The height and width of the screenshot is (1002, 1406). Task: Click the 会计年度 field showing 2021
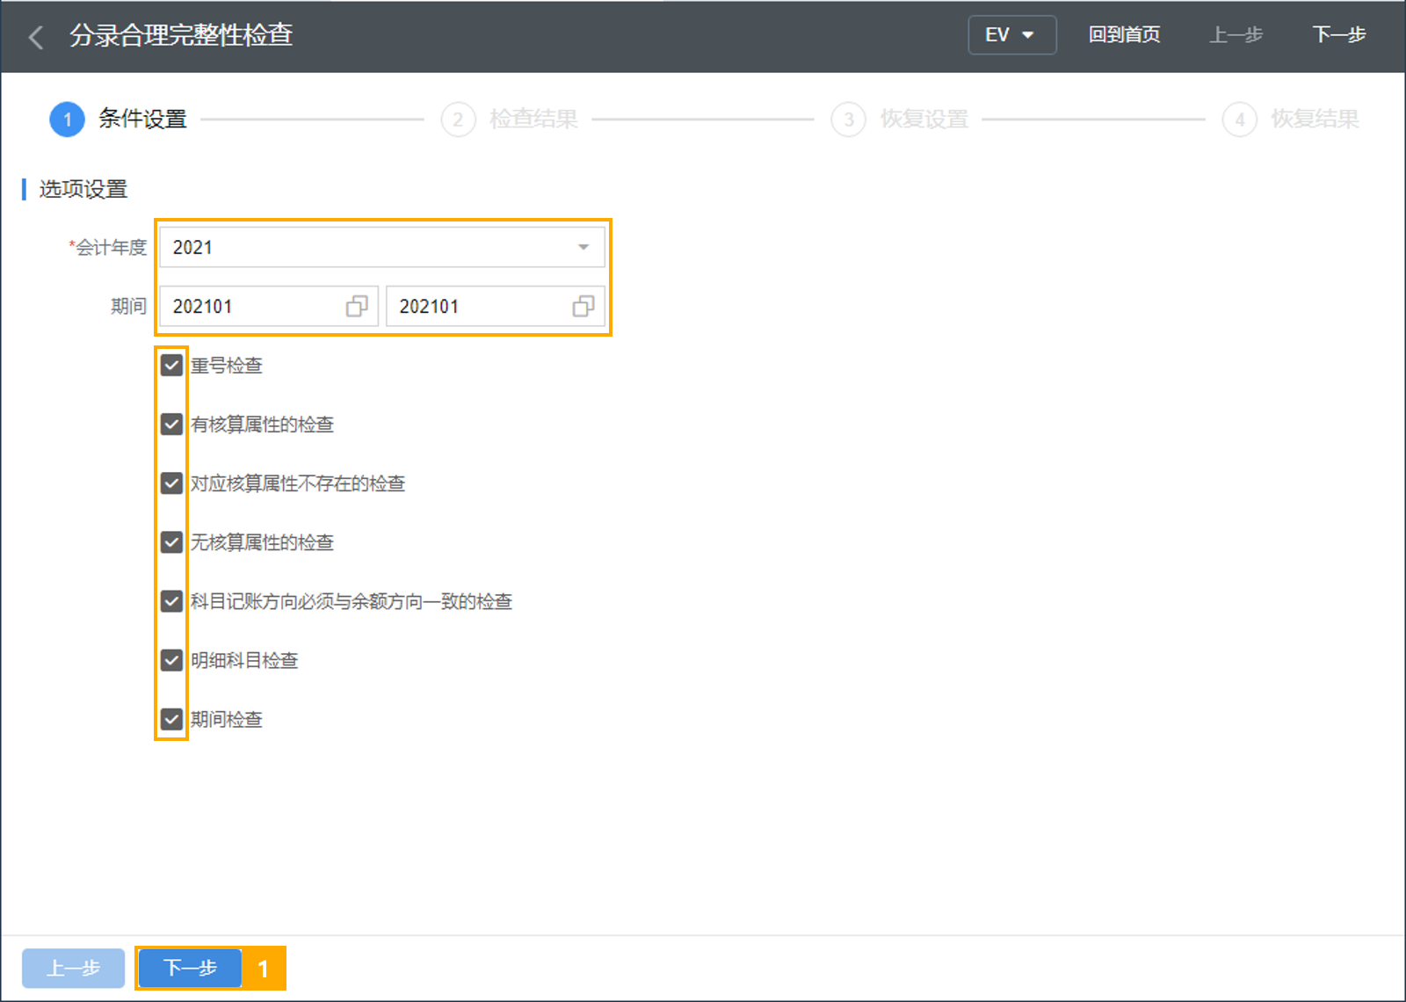[x=381, y=248]
